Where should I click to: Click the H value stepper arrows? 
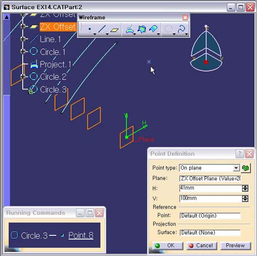coord(245,188)
